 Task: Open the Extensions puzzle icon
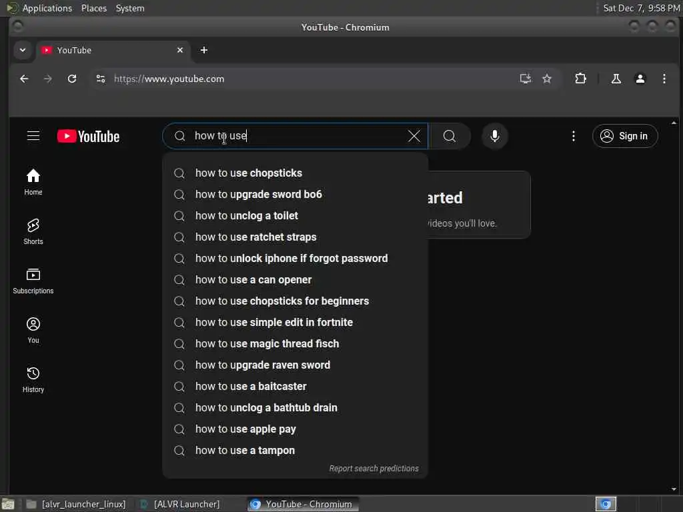tap(581, 79)
